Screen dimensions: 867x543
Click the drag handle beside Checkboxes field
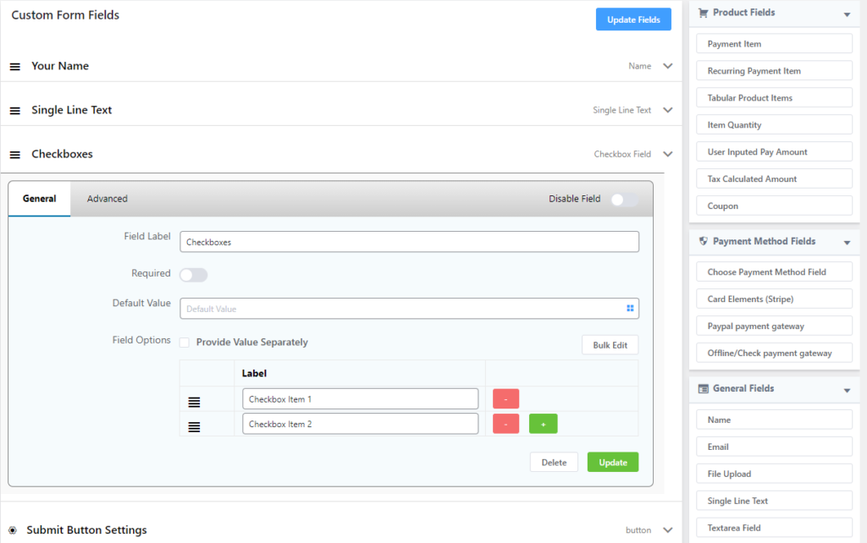(x=14, y=153)
